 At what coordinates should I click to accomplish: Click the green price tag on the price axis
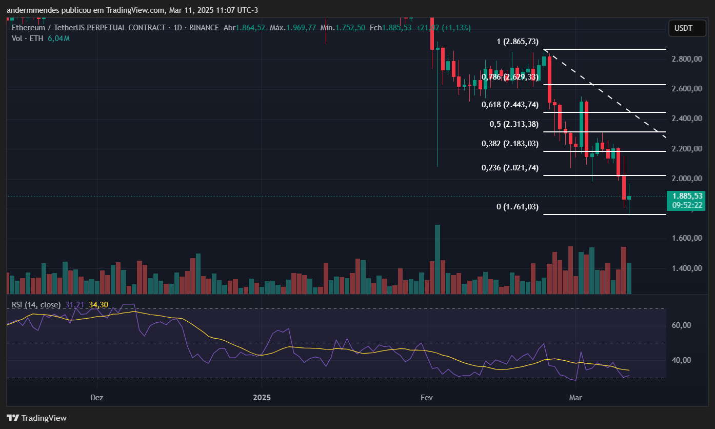pos(686,201)
